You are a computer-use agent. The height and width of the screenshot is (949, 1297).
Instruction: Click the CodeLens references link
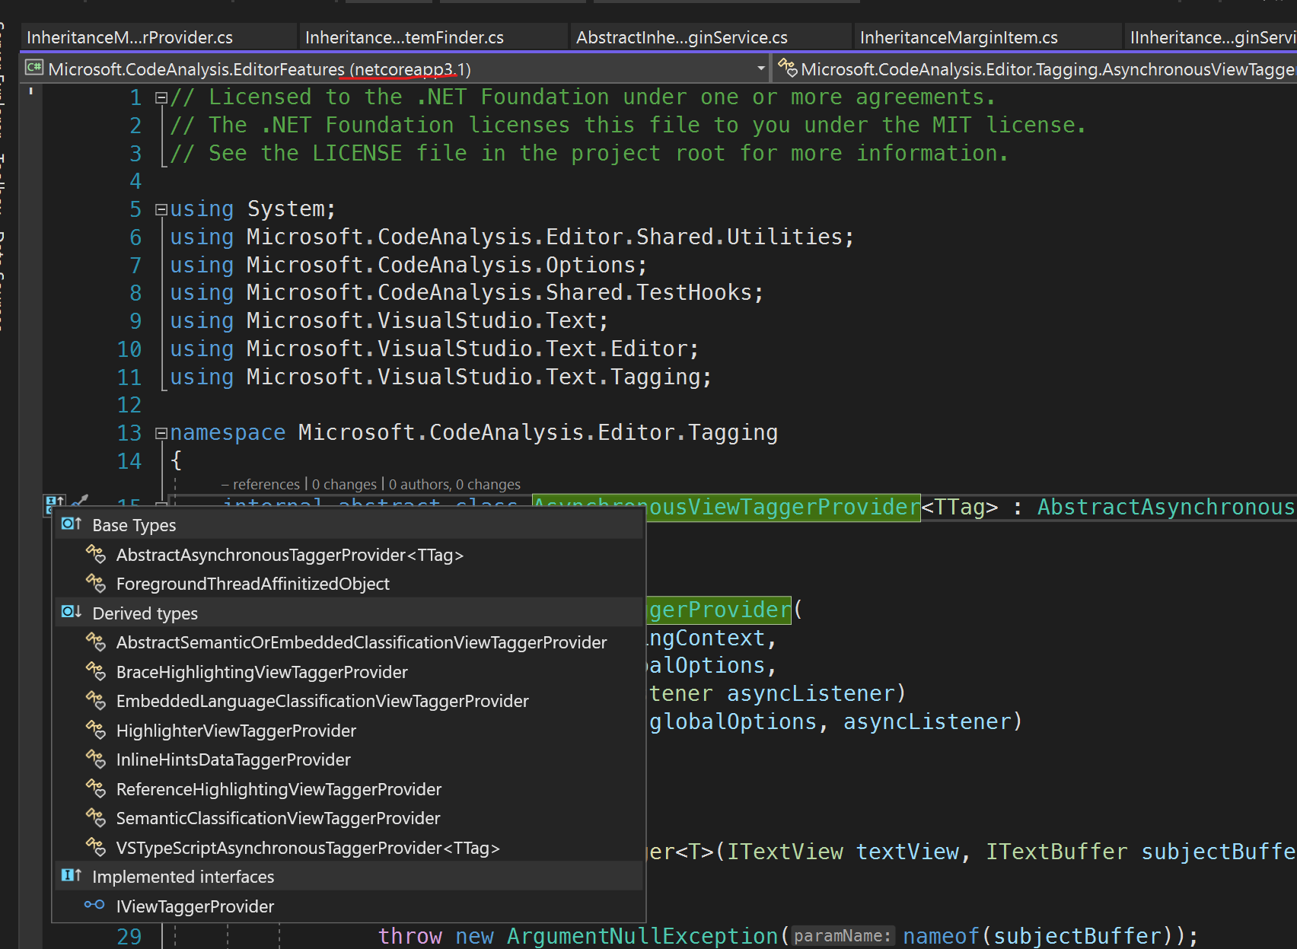pos(260,484)
